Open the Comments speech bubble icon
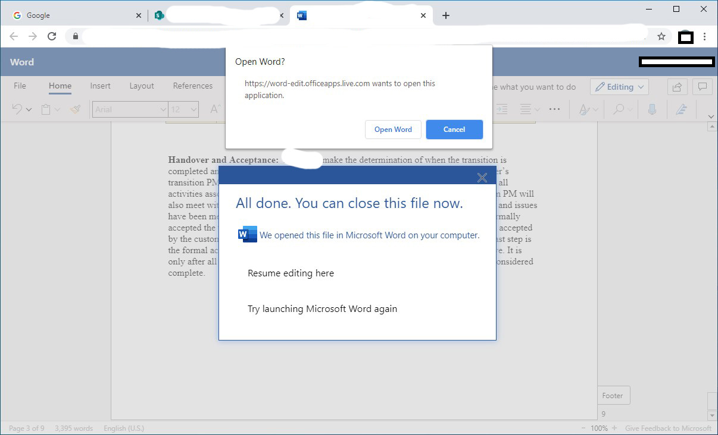 coord(703,87)
